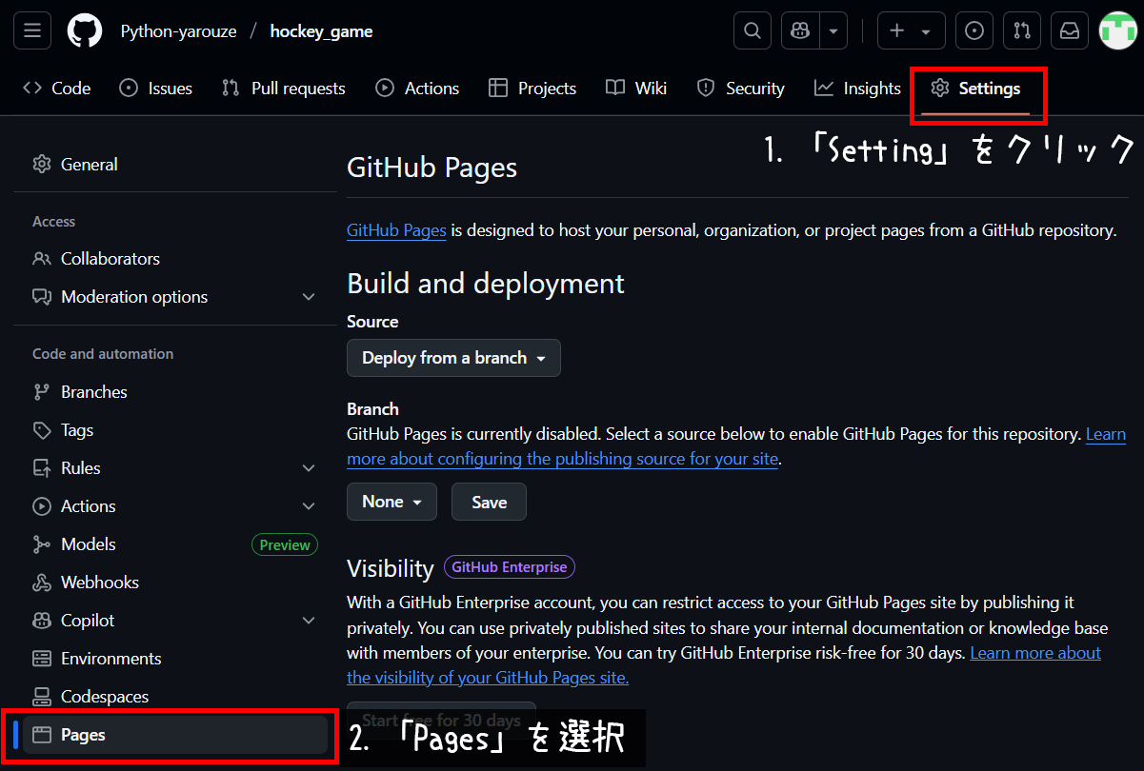Switch to the Insights tab
Screen dimensions: 1144x771
[857, 89]
